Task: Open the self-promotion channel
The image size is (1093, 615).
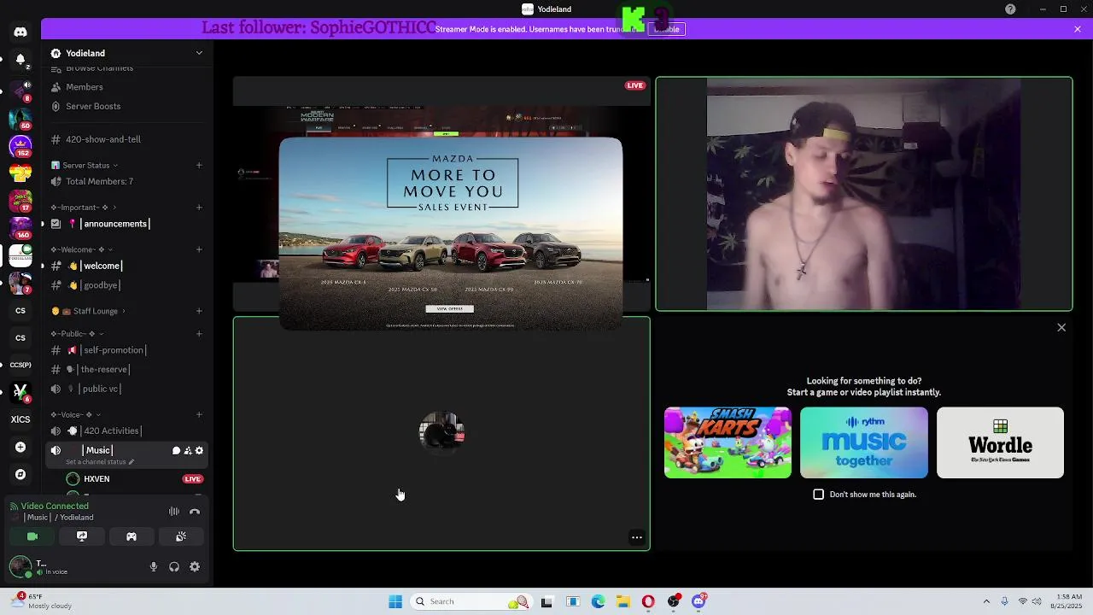Action: (x=126, y=350)
